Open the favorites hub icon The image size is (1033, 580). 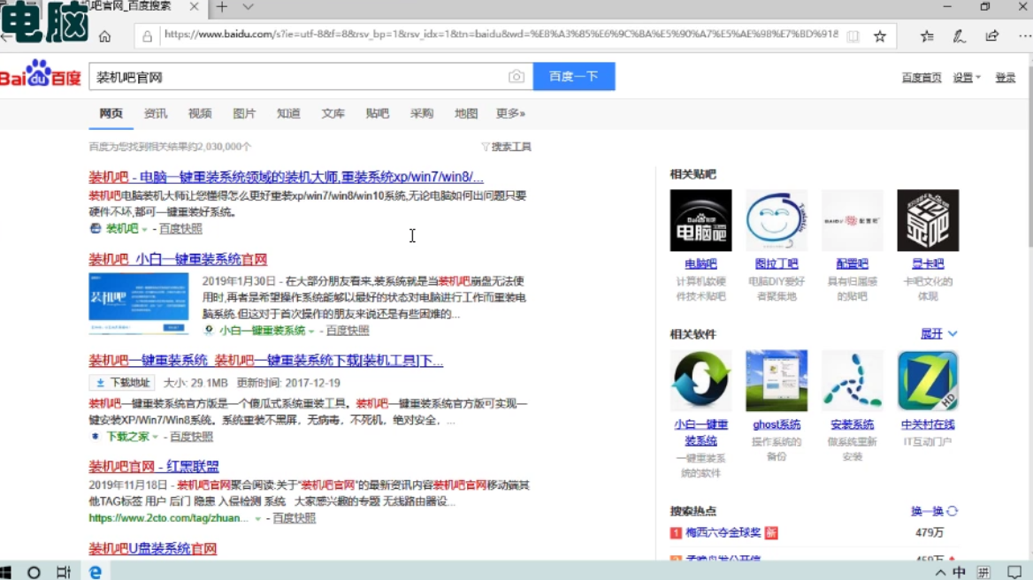927,36
